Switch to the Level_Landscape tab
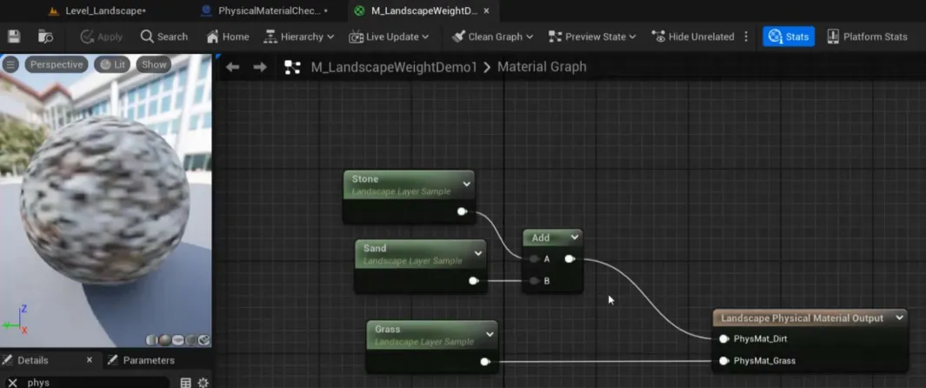 tap(97, 11)
